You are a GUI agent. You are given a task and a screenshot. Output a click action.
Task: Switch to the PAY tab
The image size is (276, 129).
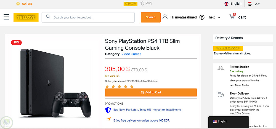point(147,4)
